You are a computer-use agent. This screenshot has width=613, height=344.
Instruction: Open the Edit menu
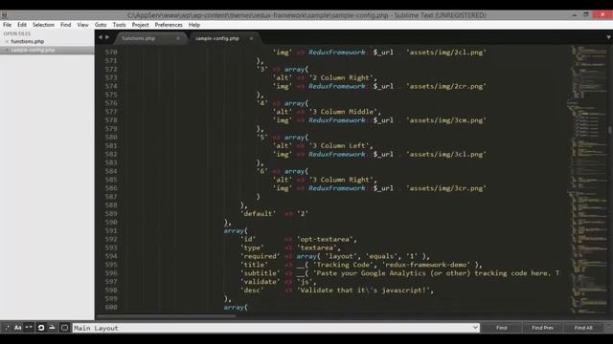point(22,25)
